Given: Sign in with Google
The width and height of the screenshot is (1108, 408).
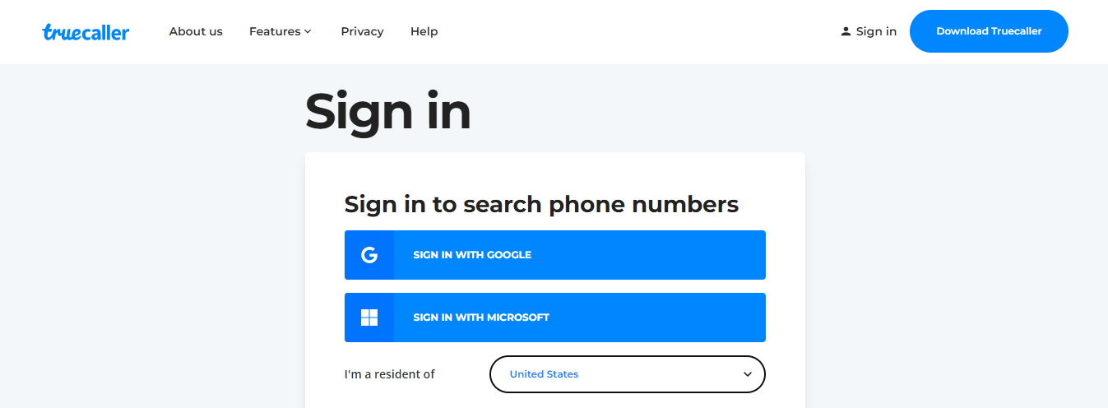Looking at the screenshot, I should click(x=555, y=255).
